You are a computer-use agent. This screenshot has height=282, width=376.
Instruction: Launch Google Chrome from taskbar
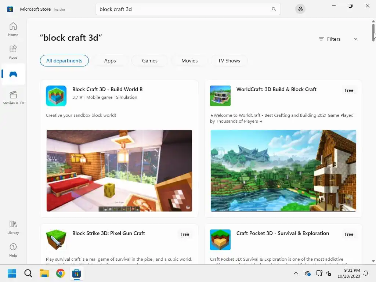coord(61,273)
